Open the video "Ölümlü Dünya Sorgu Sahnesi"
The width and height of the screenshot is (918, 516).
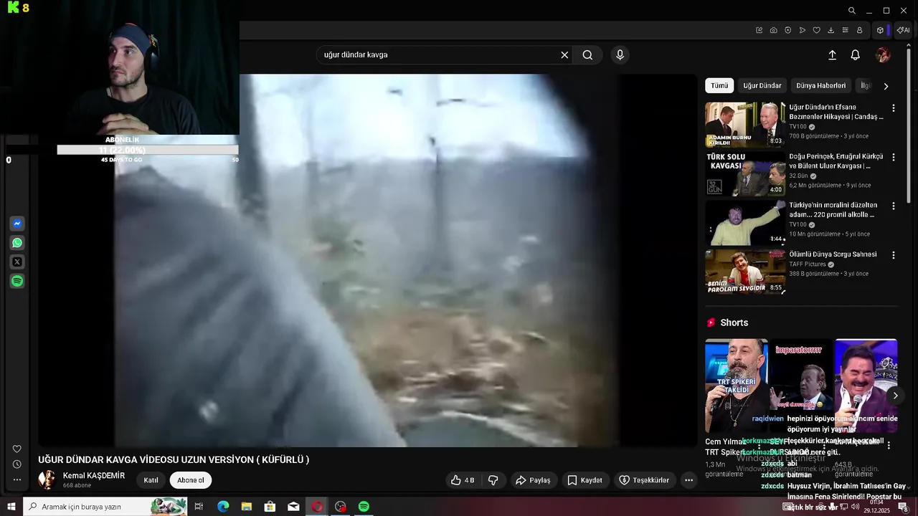tap(833, 254)
